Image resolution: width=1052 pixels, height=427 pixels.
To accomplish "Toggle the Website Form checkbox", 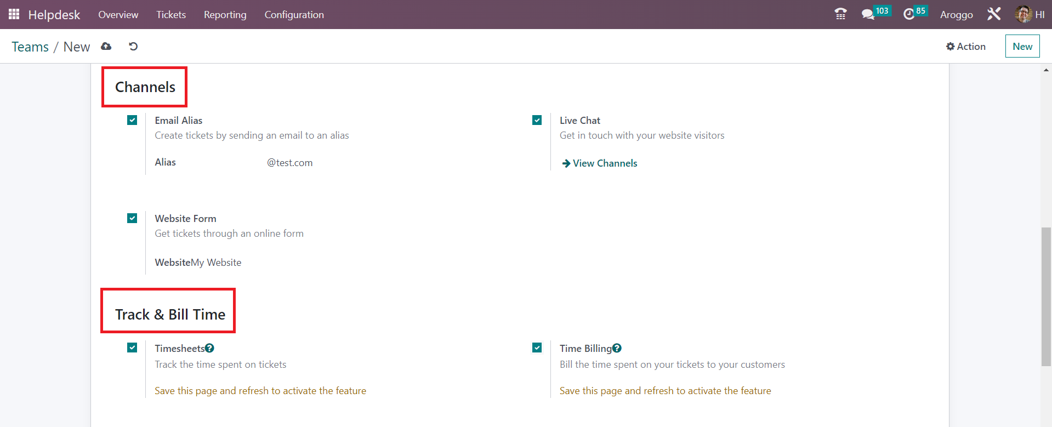I will pos(132,218).
